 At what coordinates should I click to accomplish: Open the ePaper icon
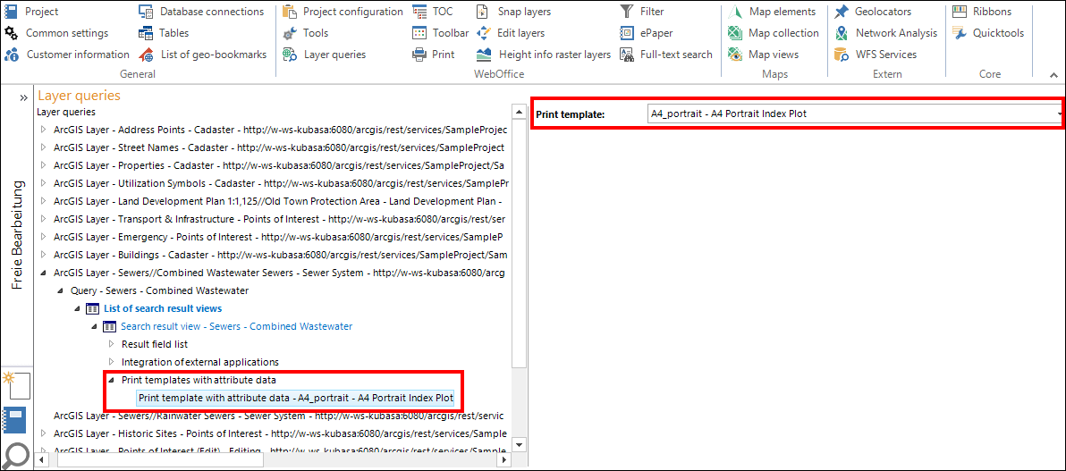(x=626, y=33)
